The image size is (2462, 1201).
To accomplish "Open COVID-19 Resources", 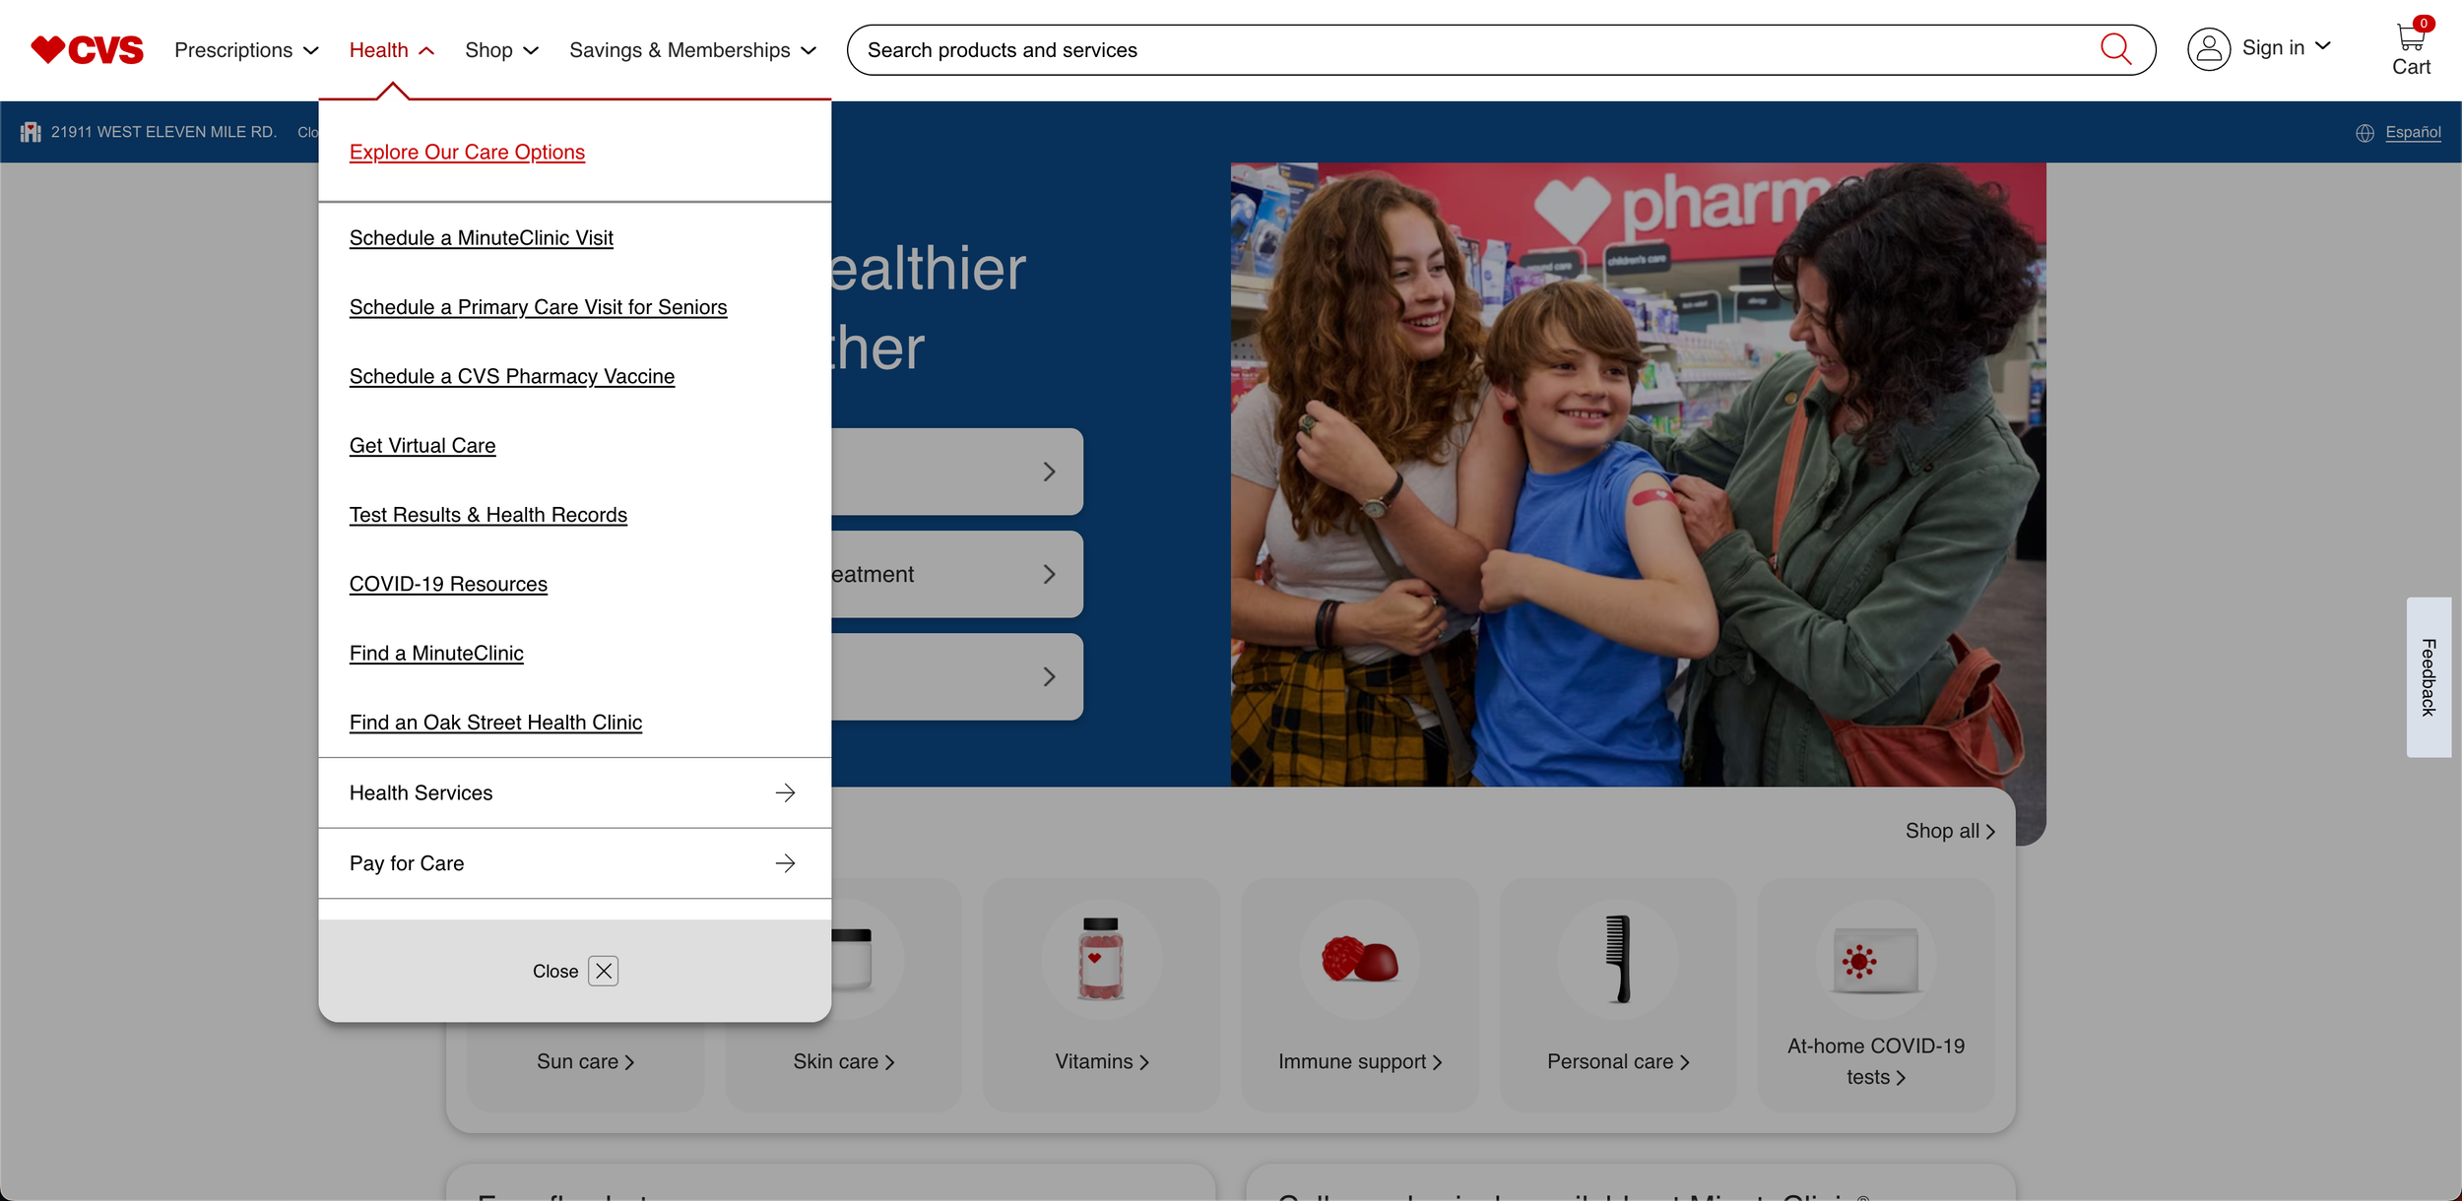I will (x=448, y=584).
